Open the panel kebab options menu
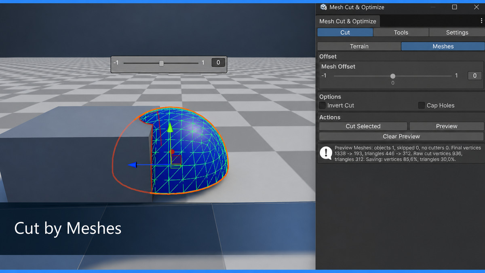 (x=481, y=21)
